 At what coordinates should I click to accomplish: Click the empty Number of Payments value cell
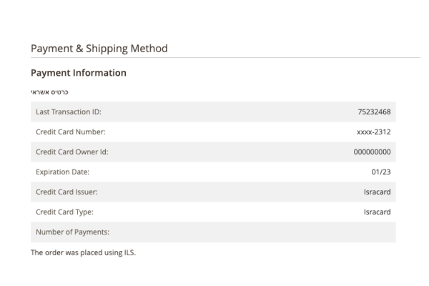point(322,232)
